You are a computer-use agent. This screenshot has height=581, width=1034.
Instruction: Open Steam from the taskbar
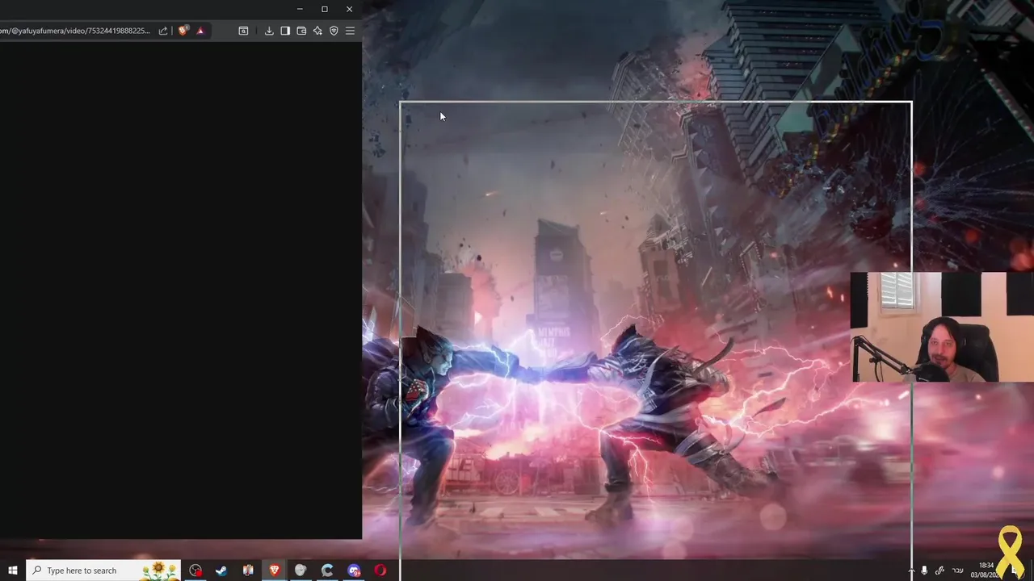click(x=221, y=571)
